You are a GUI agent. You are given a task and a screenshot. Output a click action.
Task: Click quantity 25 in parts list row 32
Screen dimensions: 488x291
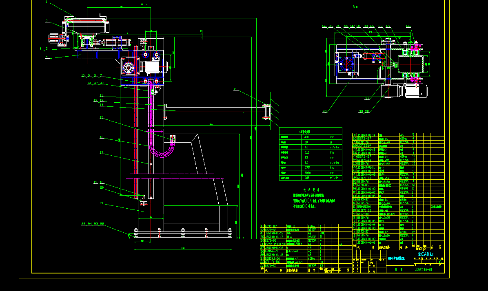321,265
